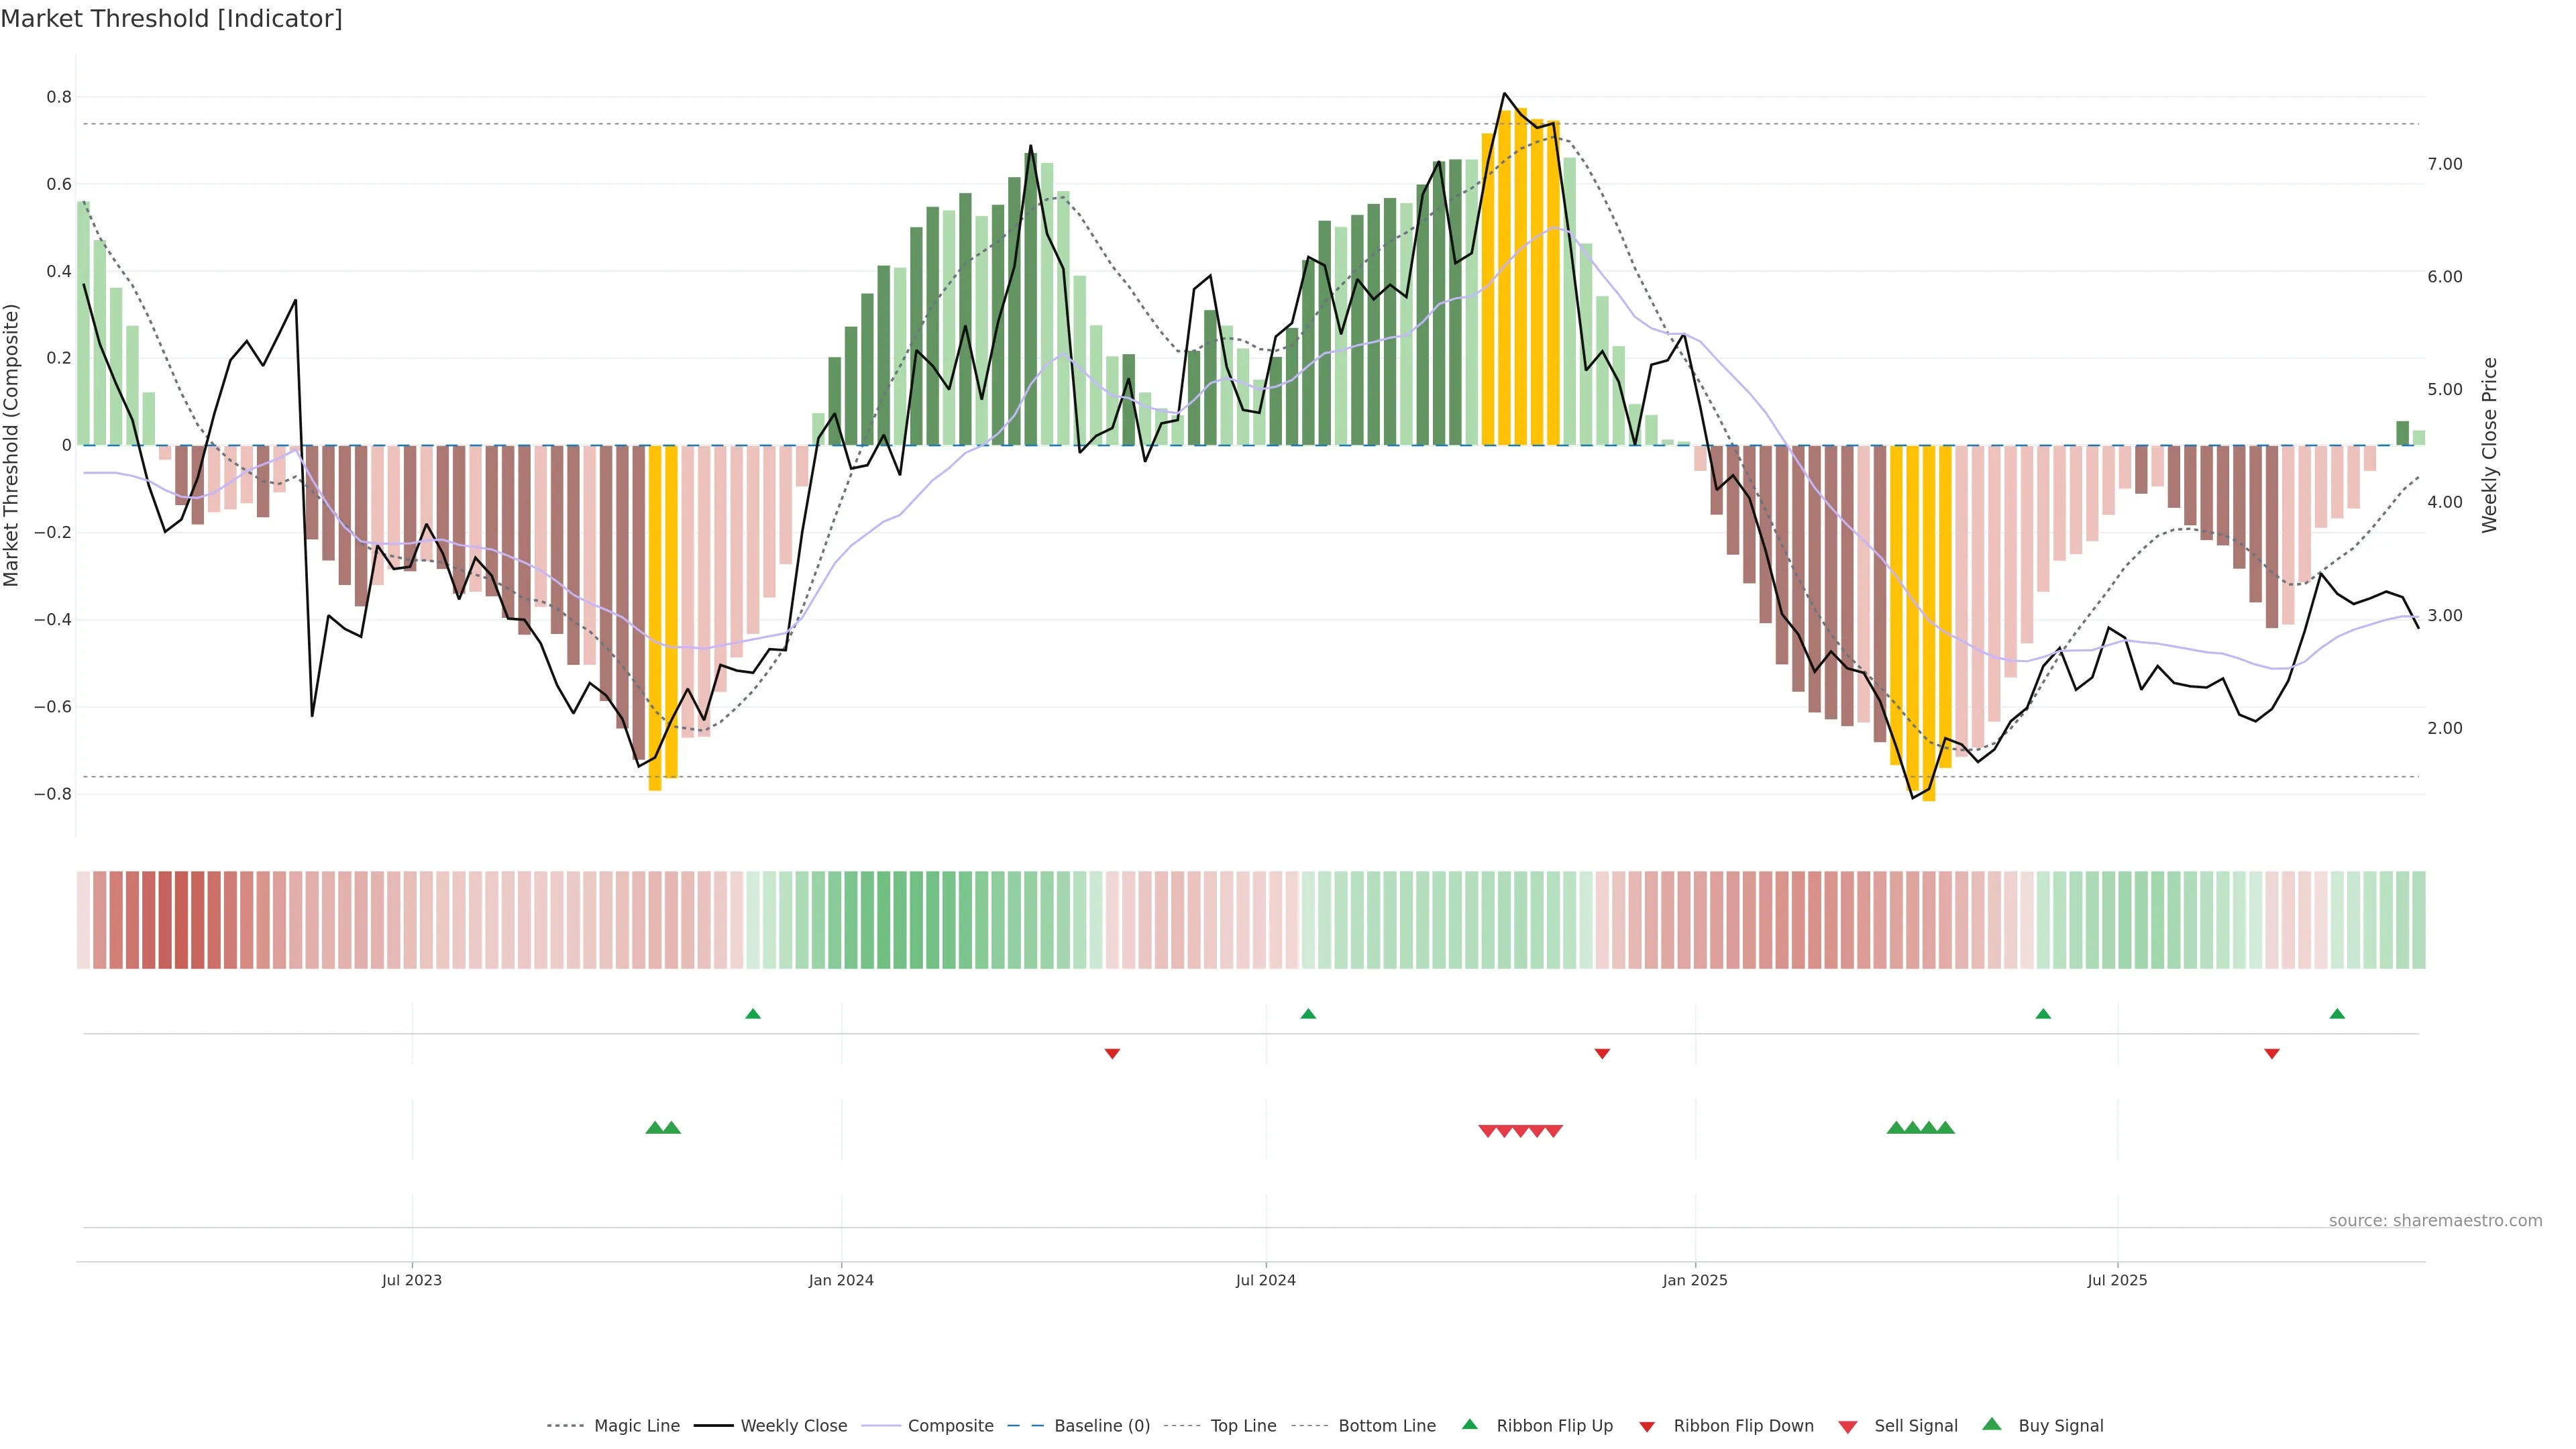The image size is (2576, 1449).
Task: Click Buy Signal legend green triangle
Action: tap(1992, 1424)
